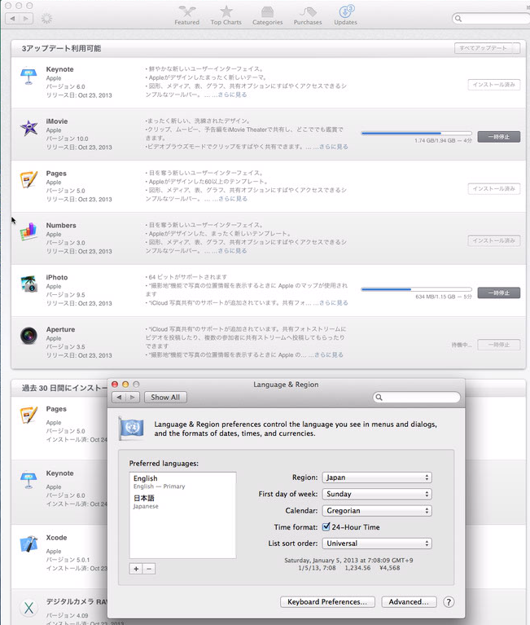Click Keynote app icon in updates list
The height and width of the screenshot is (625, 530).
(x=28, y=76)
